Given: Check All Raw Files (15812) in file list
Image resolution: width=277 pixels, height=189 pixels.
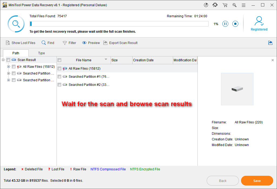Looking at the screenshot, I should point(59,68).
